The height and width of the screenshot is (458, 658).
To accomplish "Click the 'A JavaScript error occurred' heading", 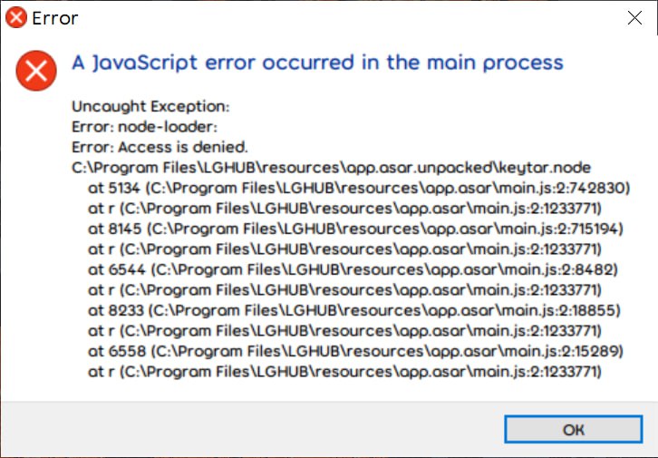I will [x=317, y=63].
